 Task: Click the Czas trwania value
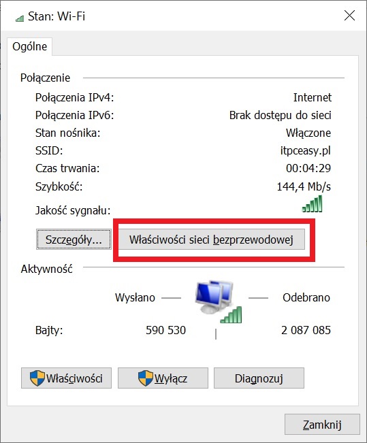point(308,168)
